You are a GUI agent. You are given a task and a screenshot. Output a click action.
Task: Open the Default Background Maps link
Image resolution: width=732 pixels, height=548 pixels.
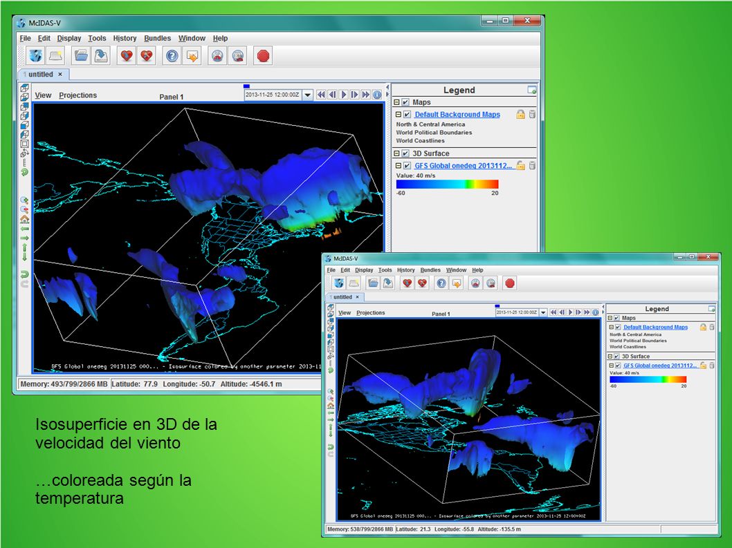click(457, 114)
